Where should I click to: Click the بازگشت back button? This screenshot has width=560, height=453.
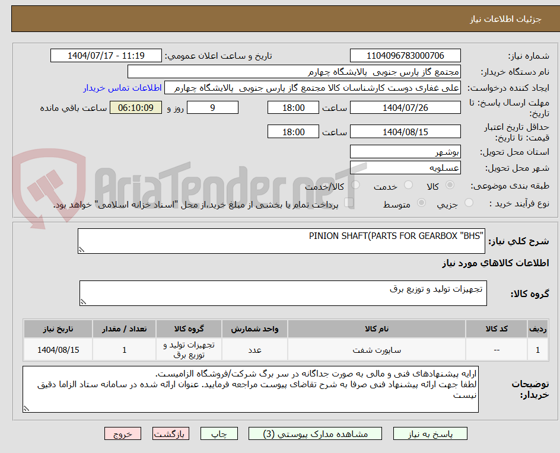[x=171, y=433]
